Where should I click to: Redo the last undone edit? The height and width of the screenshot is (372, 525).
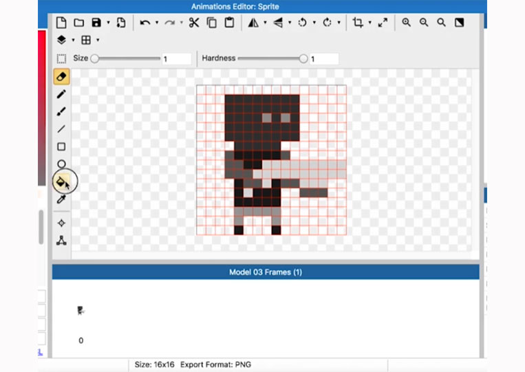pos(170,23)
